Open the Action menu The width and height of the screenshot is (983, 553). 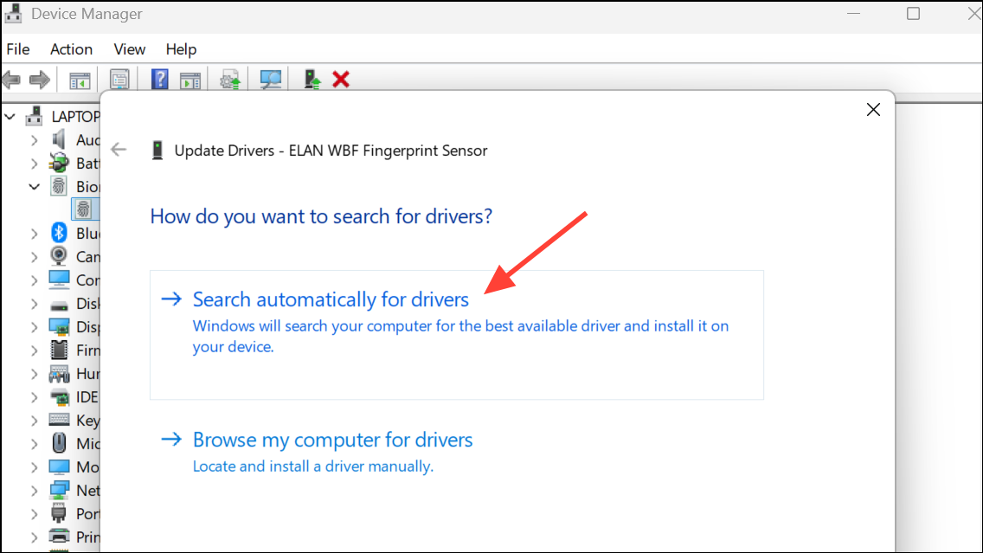72,49
